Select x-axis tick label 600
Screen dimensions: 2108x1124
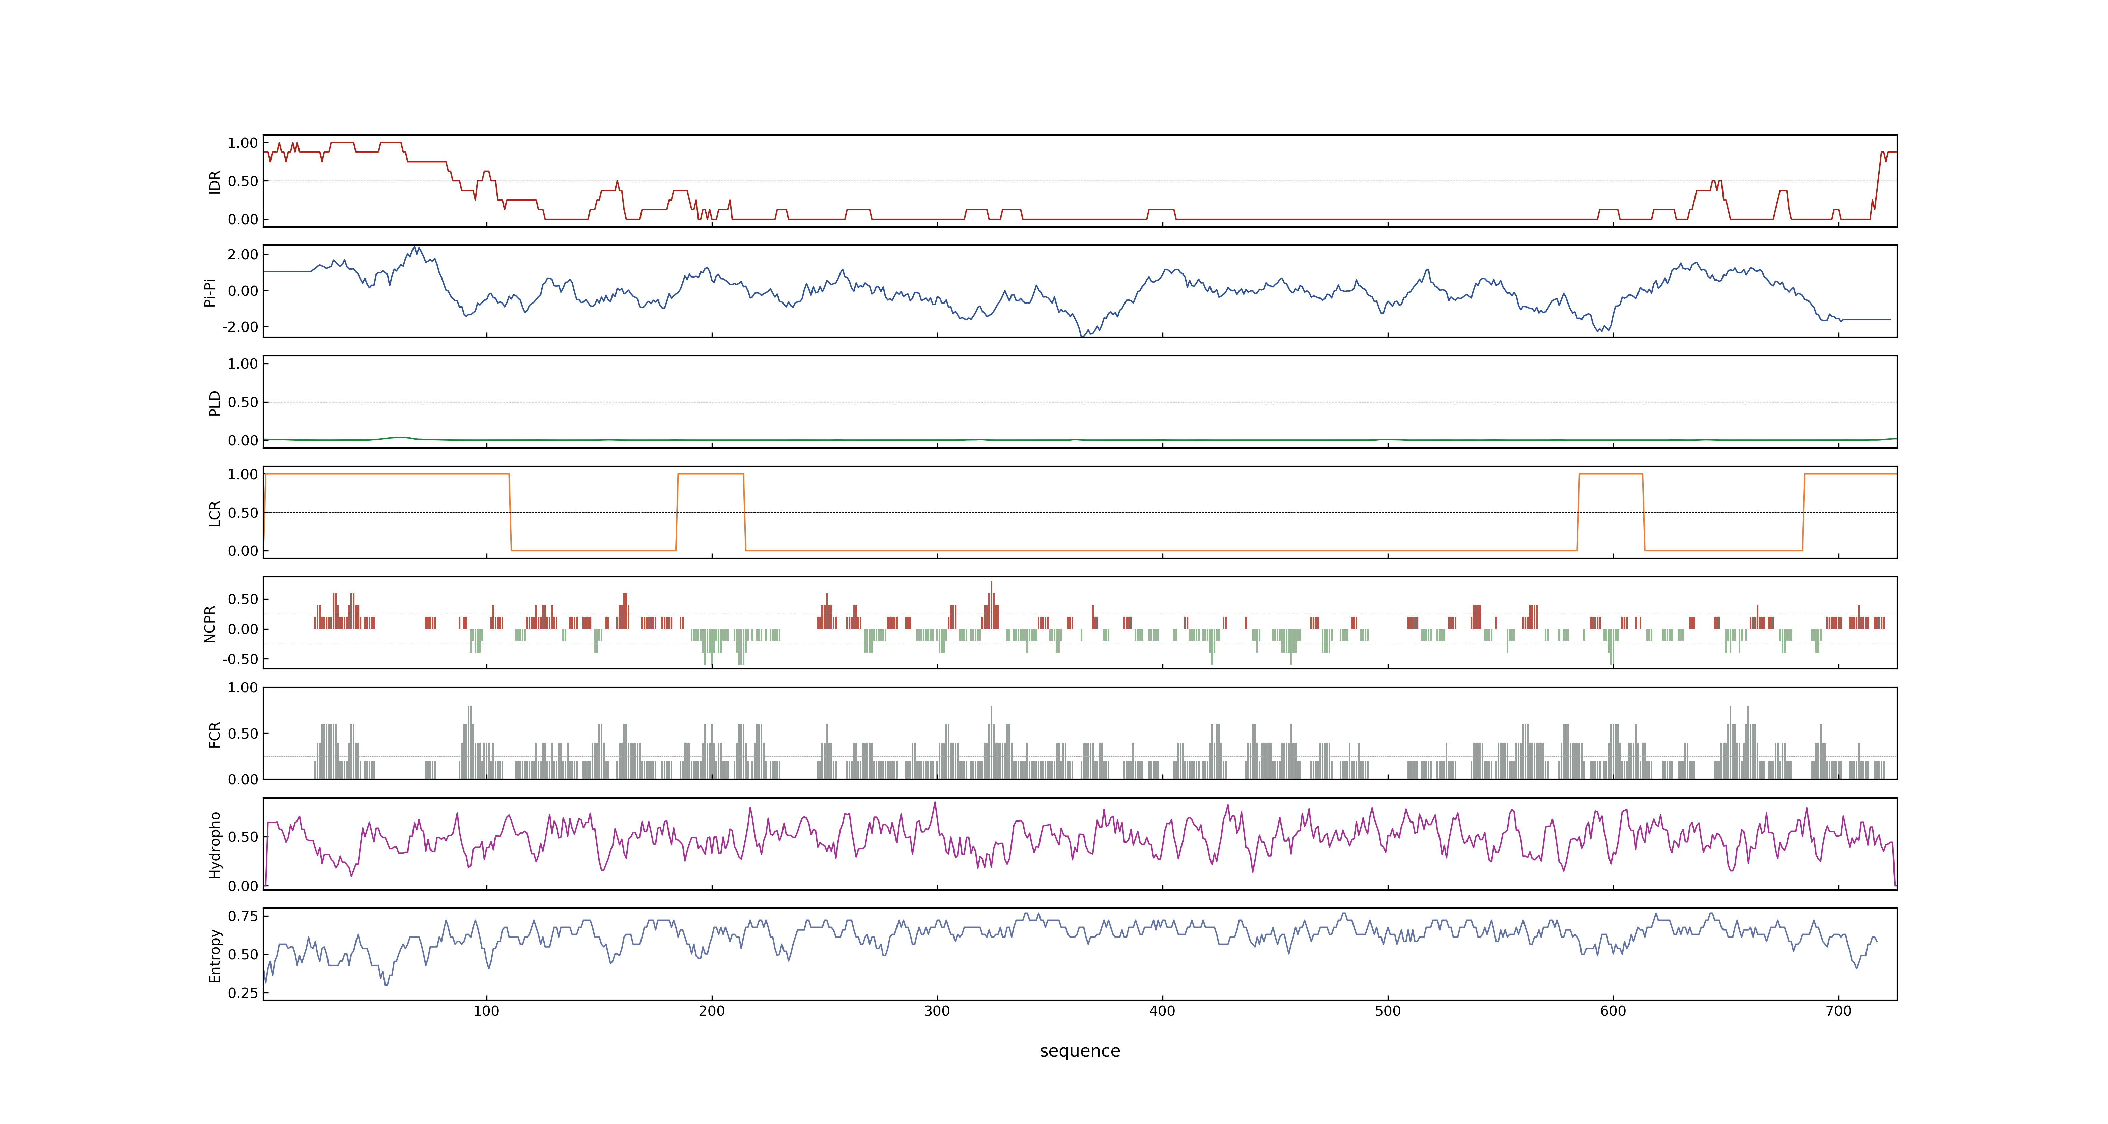coord(1613,1011)
